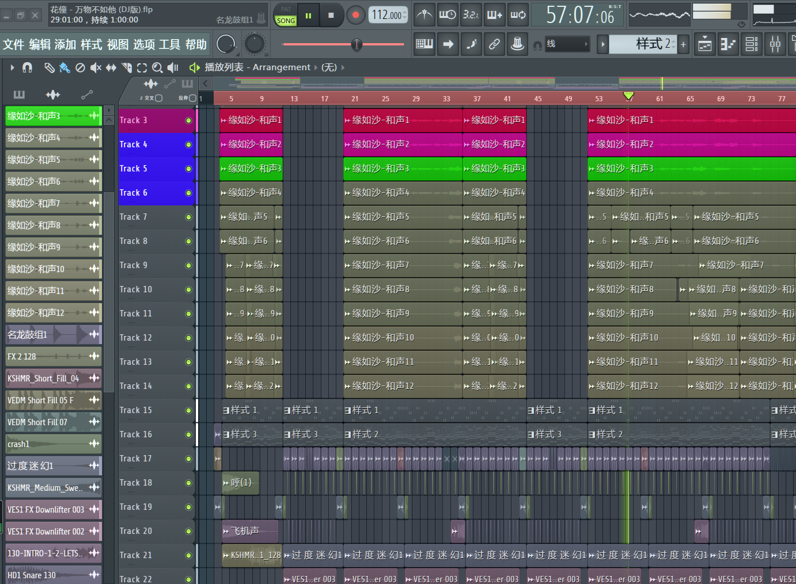Viewport: 796px width, 584px height.
Task: Expand the pattern selector arrow beside 样式 2
Action: click(602, 44)
